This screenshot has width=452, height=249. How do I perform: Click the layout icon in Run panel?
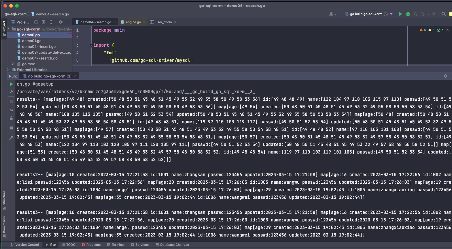pos(11,128)
